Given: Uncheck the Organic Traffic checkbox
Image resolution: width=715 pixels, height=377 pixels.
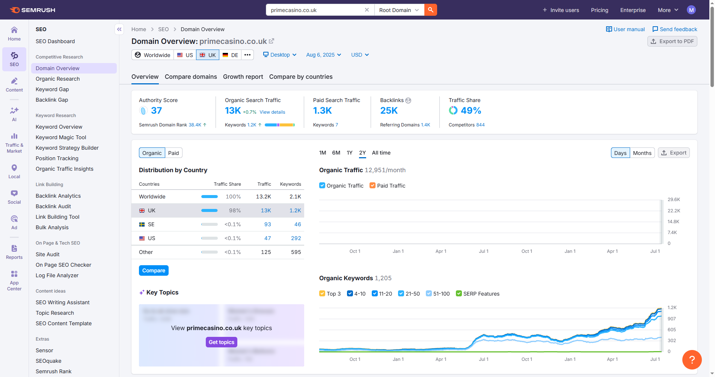Looking at the screenshot, I should [322, 185].
